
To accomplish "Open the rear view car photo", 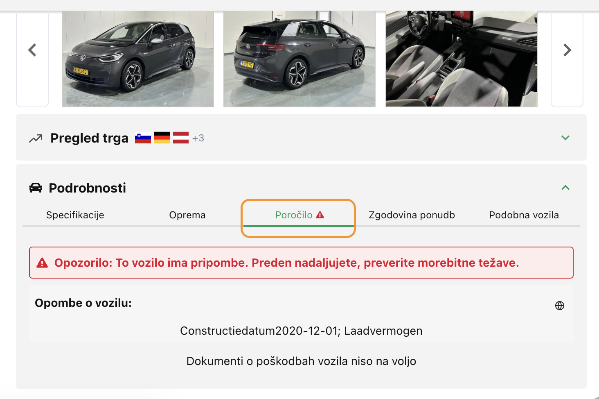I will coord(299,59).
